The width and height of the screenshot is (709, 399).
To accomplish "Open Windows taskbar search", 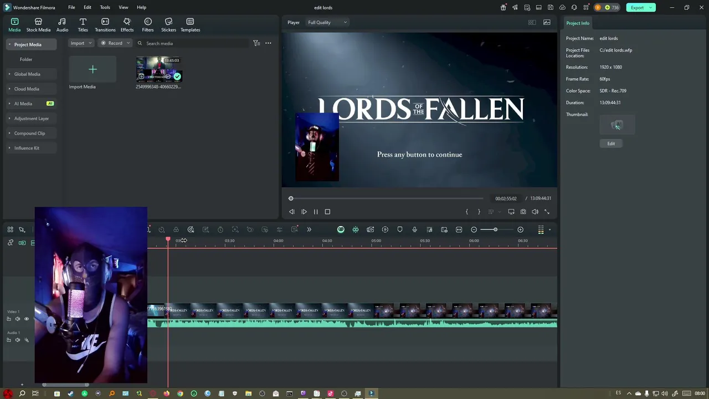I will pos(22,393).
